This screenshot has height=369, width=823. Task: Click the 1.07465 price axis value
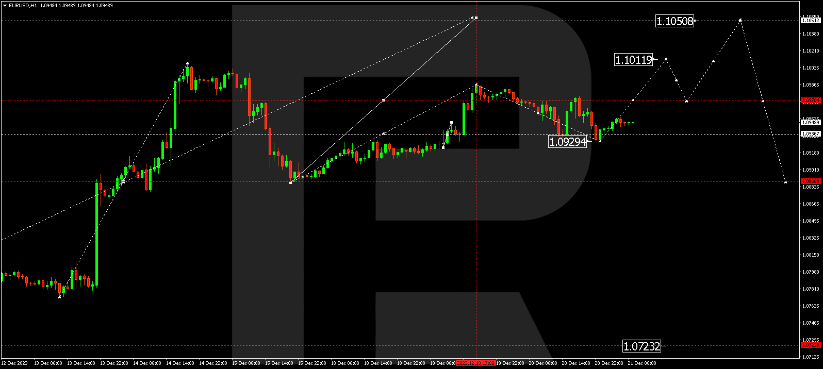pos(811,323)
